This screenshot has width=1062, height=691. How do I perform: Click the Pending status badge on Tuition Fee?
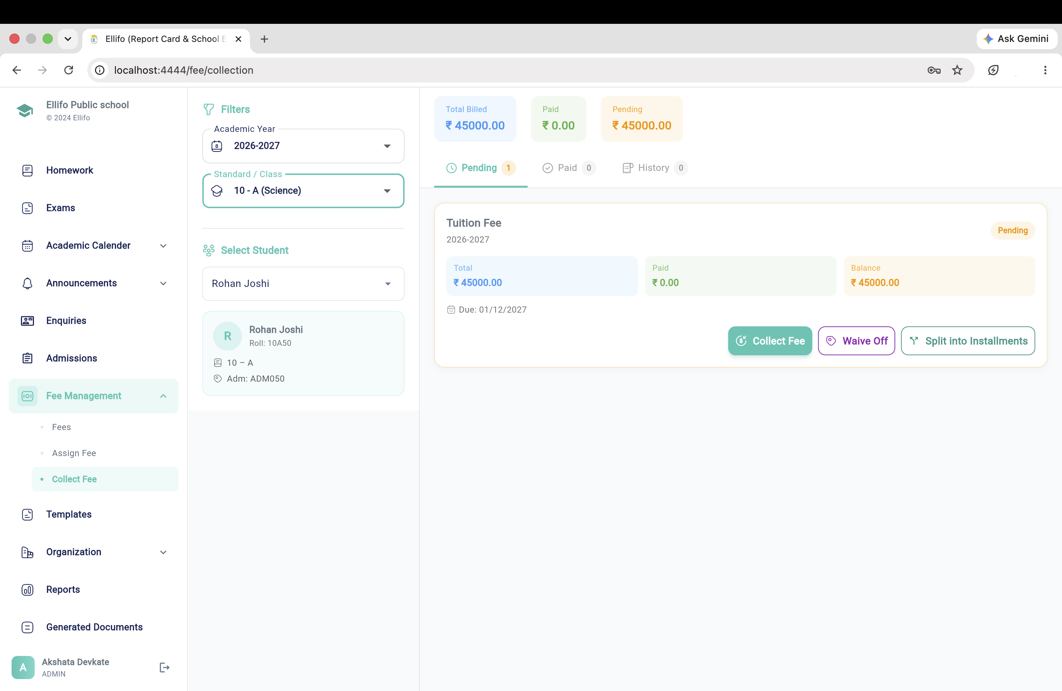click(x=1013, y=230)
